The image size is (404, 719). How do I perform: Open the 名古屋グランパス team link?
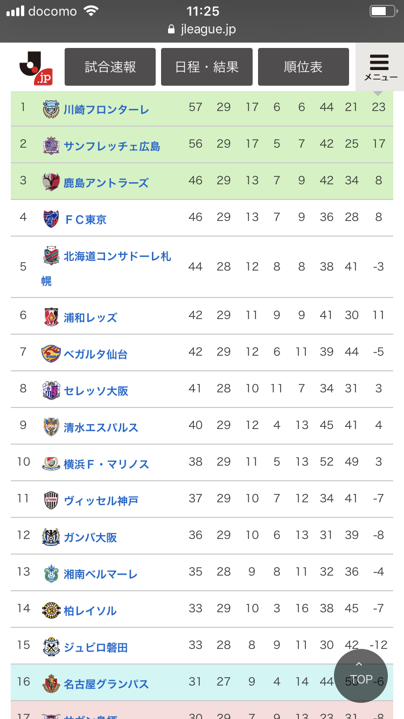click(107, 684)
